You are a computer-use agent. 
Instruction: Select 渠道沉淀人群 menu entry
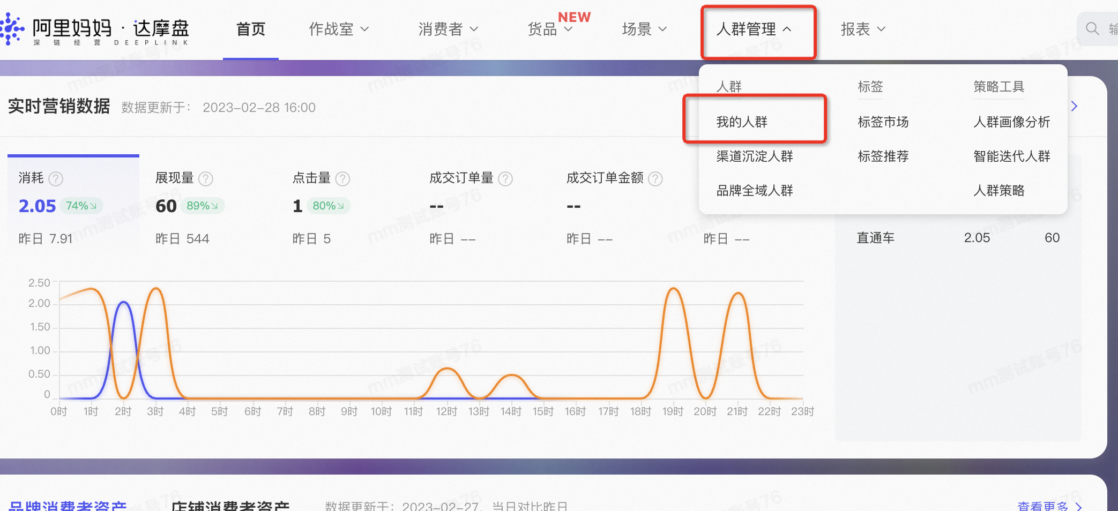(x=755, y=156)
